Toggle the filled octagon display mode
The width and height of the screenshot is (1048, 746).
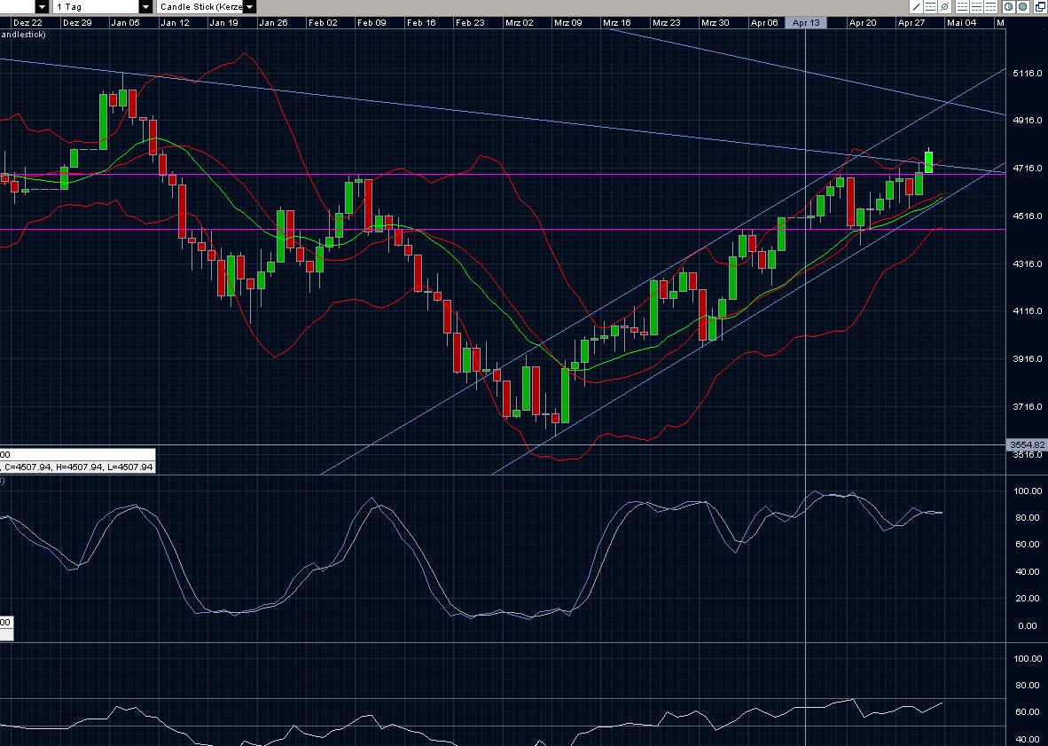click(x=1023, y=7)
